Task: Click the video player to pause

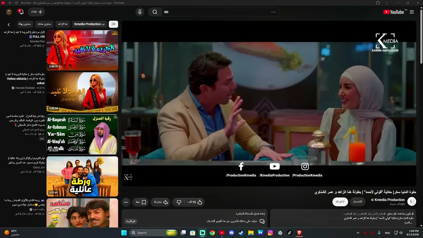Action: (x=269, y=103)
